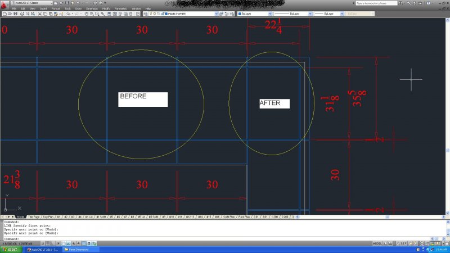Screen dimensions: 450x253
Task: Click the Open file icon in standard toolbar
Action: click(x=10, y=13)
